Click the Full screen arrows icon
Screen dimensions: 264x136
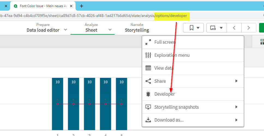click(148, 42)
